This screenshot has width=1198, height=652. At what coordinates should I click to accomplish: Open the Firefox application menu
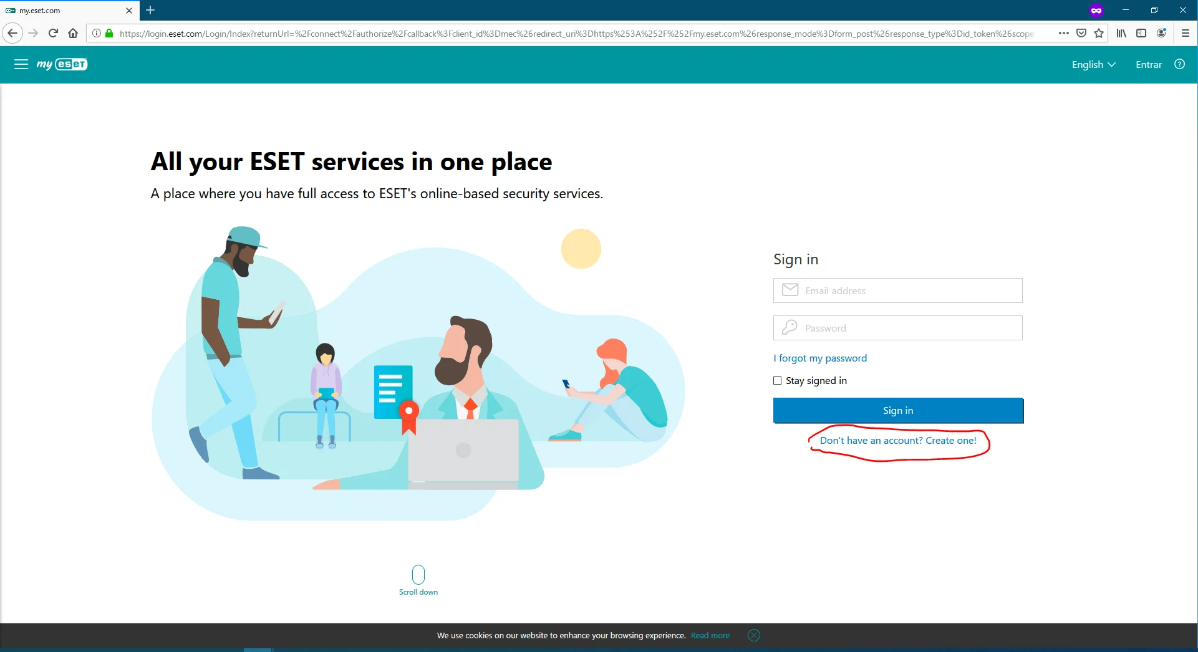pyautogui.click(x=1185, y=33)
